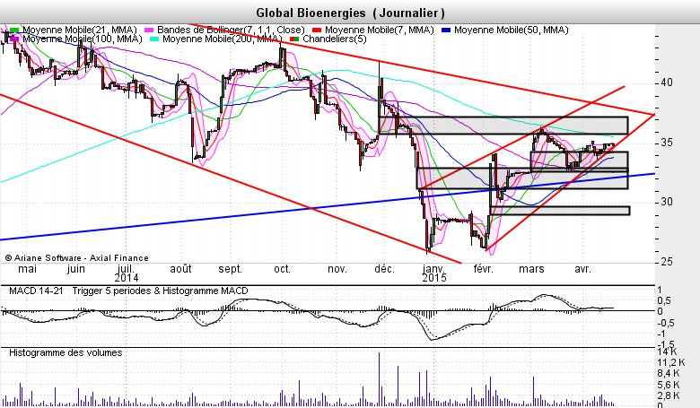Image resolution: width=700 pixels, height=408 pixels.
Task: Click the 25 price level on the axis
Action: [x=667, y=262]
